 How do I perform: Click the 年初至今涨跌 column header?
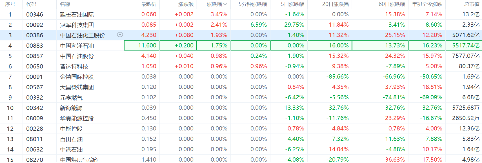(x=427, y=4)
